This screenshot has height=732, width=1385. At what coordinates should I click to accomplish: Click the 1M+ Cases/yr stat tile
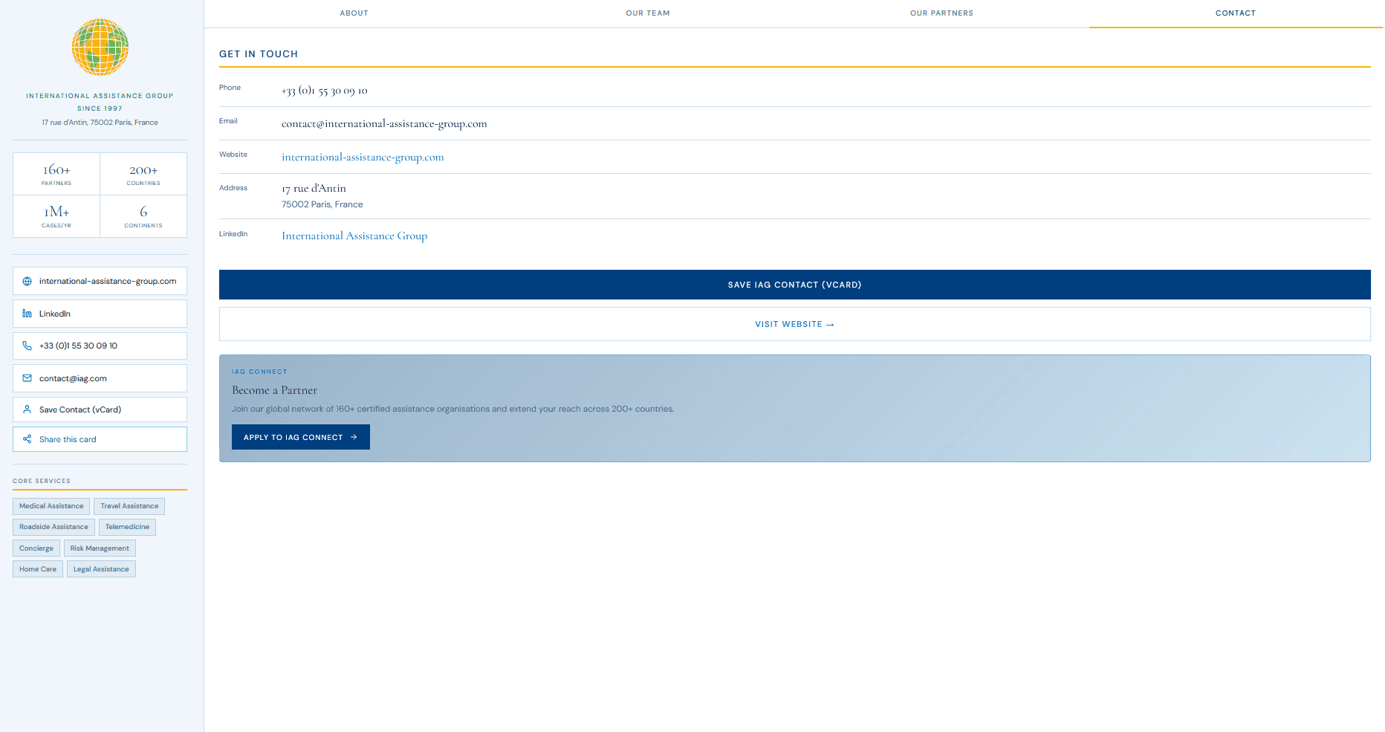pos(56,216)
